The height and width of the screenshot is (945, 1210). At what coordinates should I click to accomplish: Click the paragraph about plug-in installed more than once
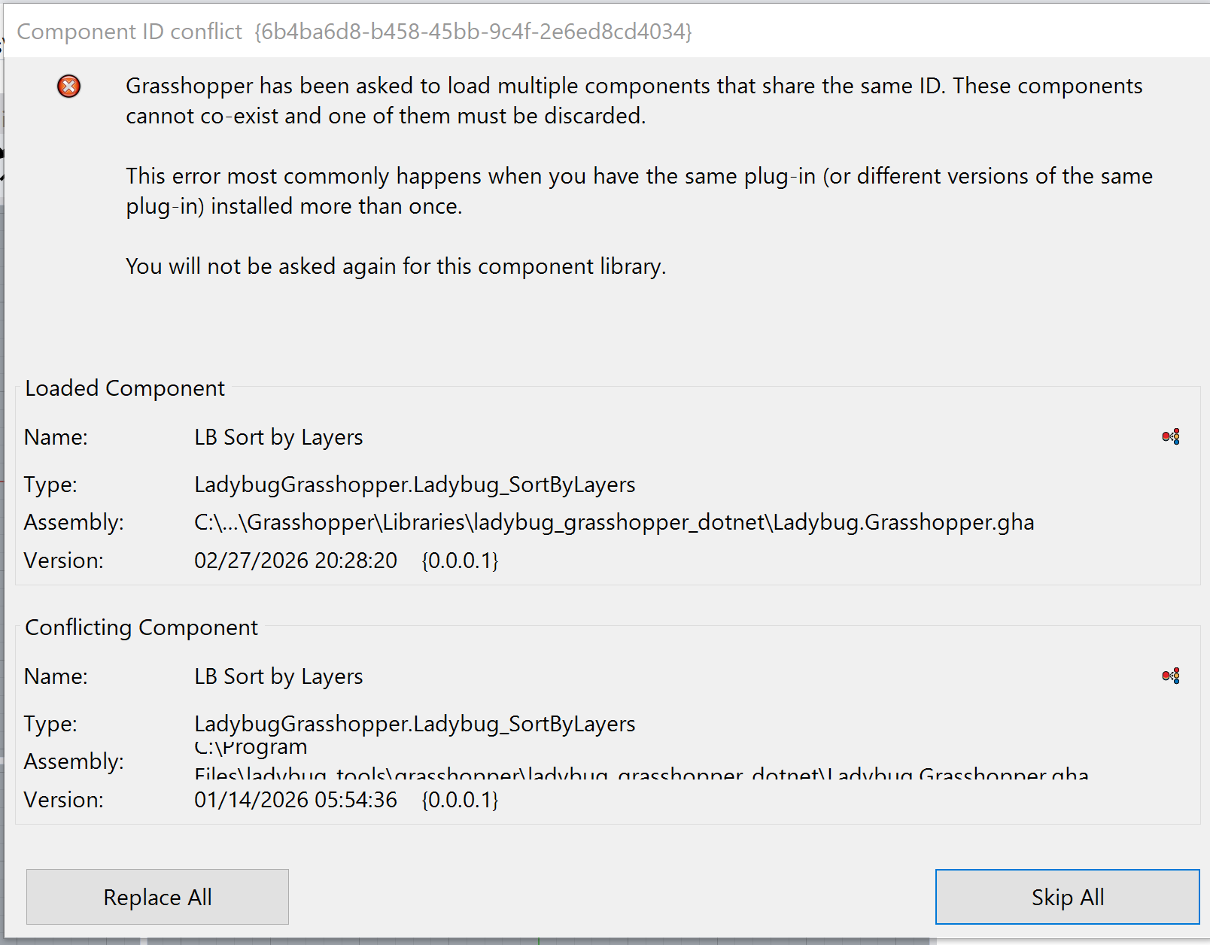[639, 191]
